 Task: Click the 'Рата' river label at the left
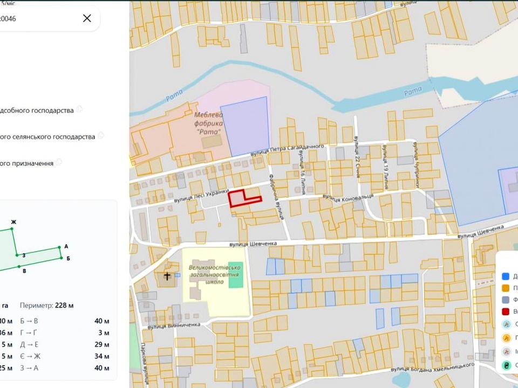174,96
